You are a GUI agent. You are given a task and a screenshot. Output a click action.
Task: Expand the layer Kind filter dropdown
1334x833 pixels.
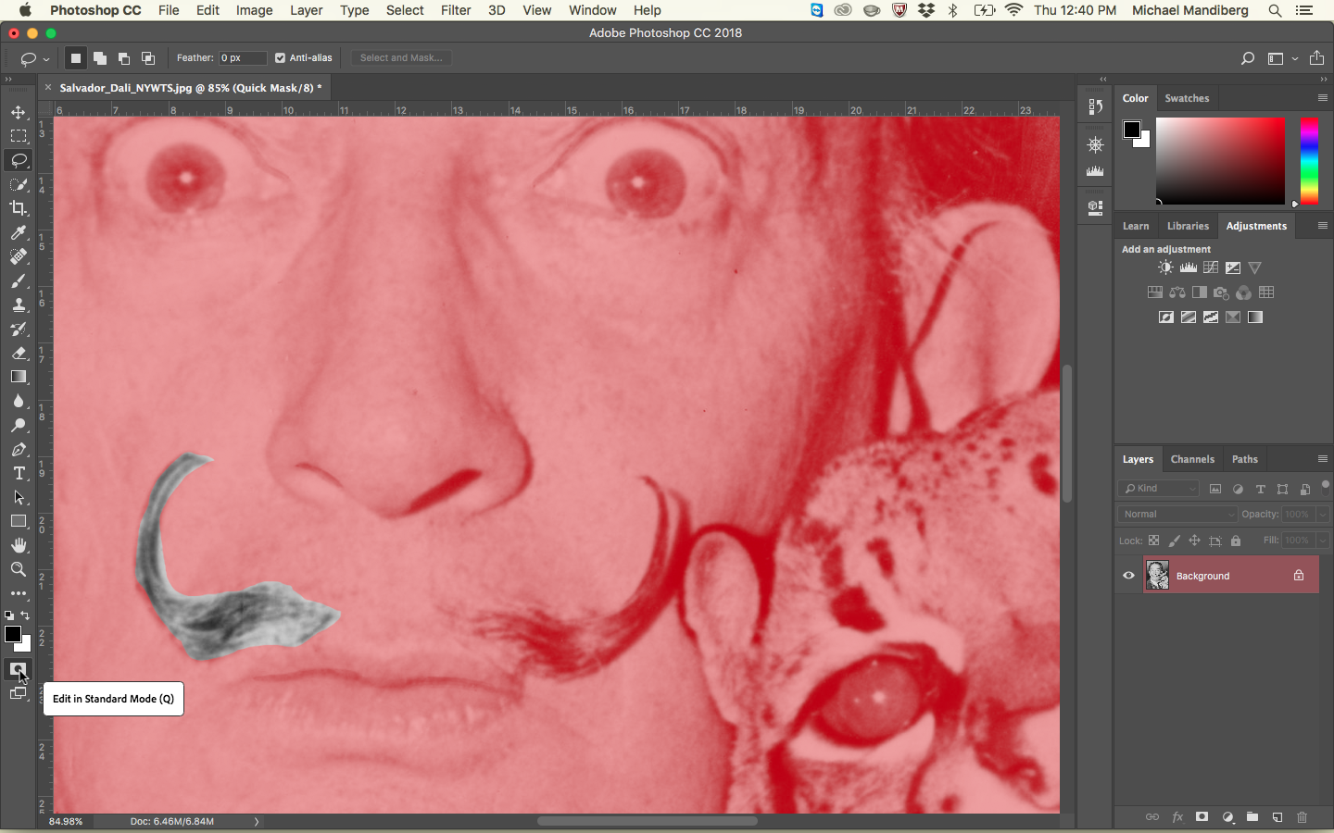(x=1159, y=489)
